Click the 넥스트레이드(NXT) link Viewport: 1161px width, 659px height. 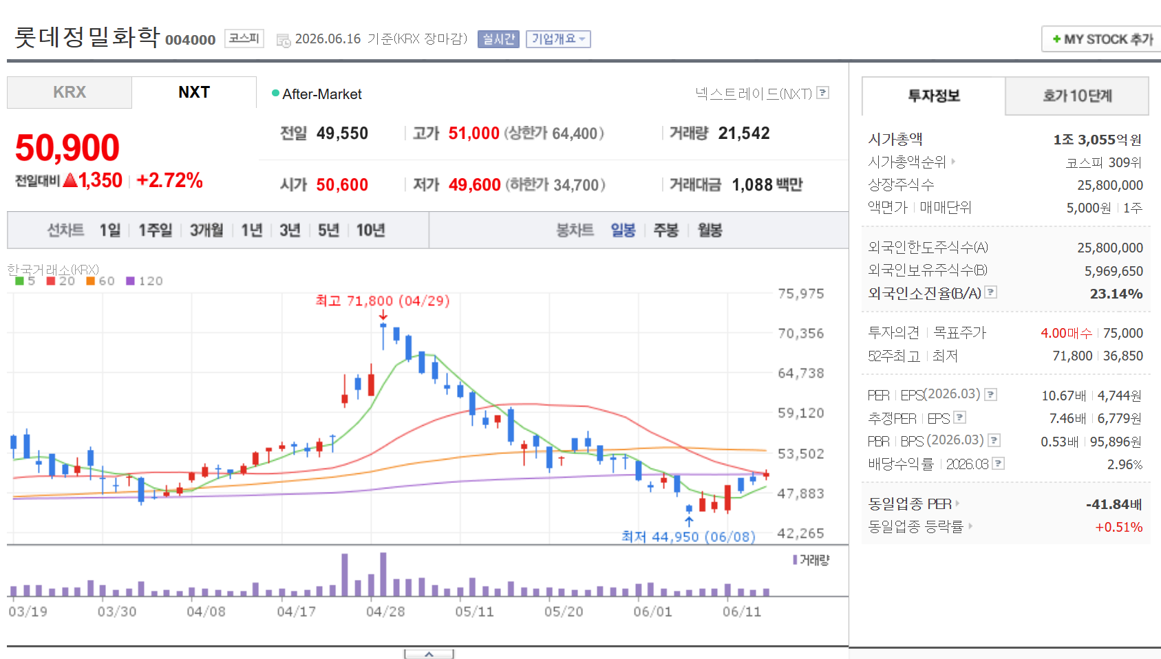pyautogui.click(x=754, y=93)
